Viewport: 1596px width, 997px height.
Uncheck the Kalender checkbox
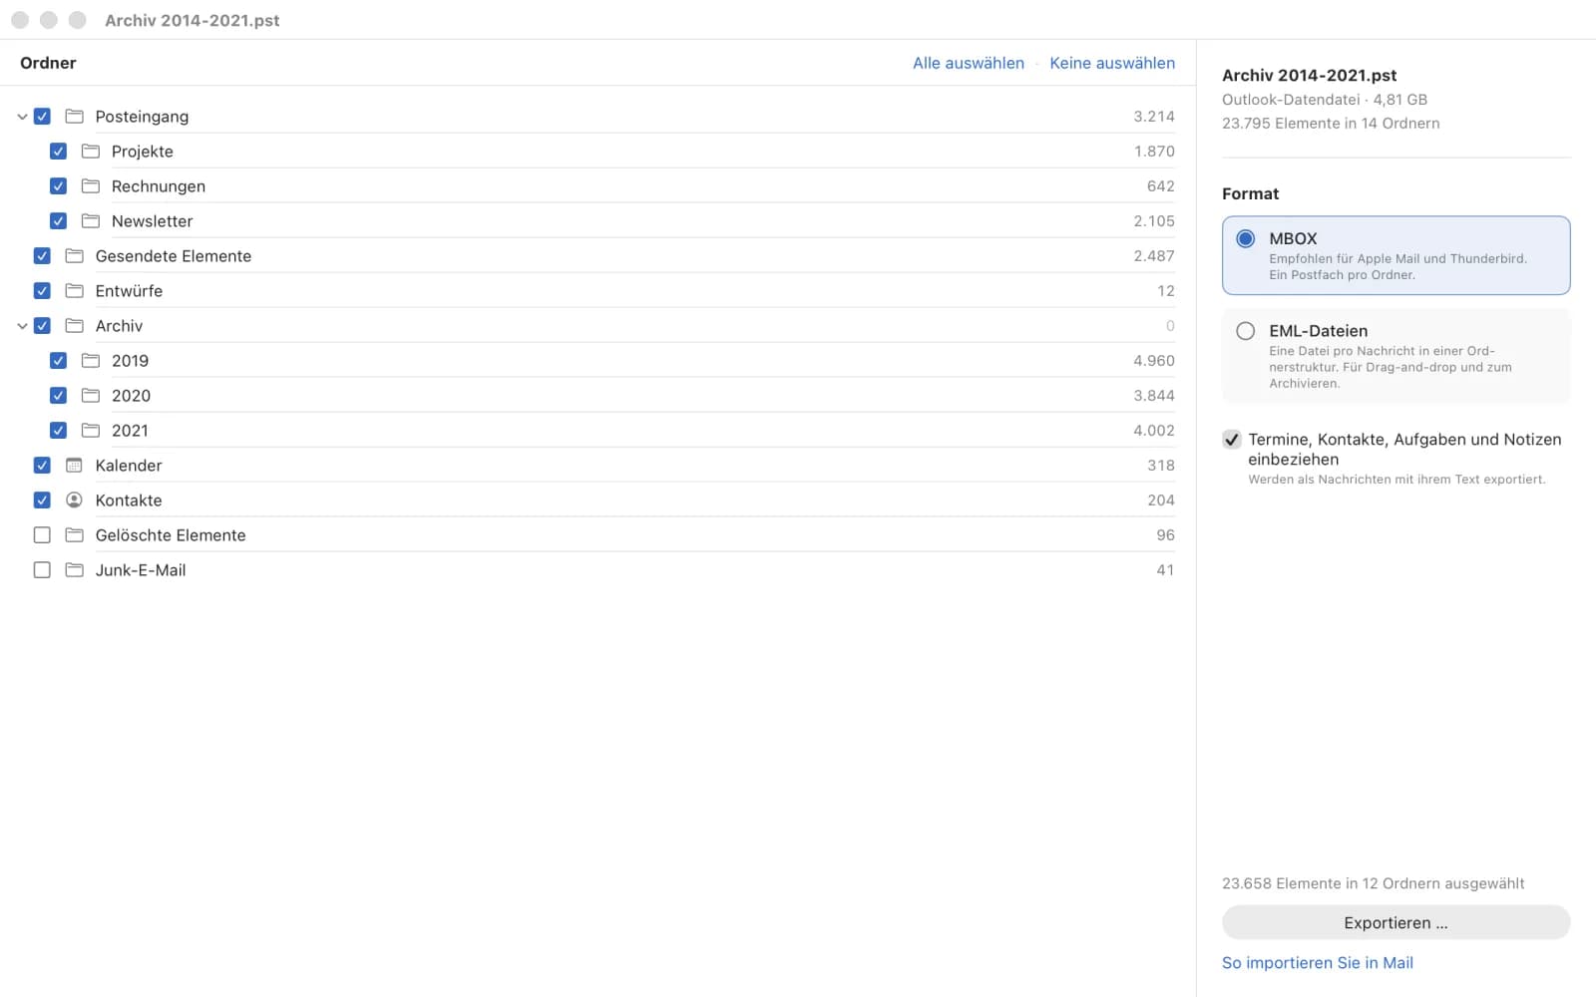click(x=42, y=466)
